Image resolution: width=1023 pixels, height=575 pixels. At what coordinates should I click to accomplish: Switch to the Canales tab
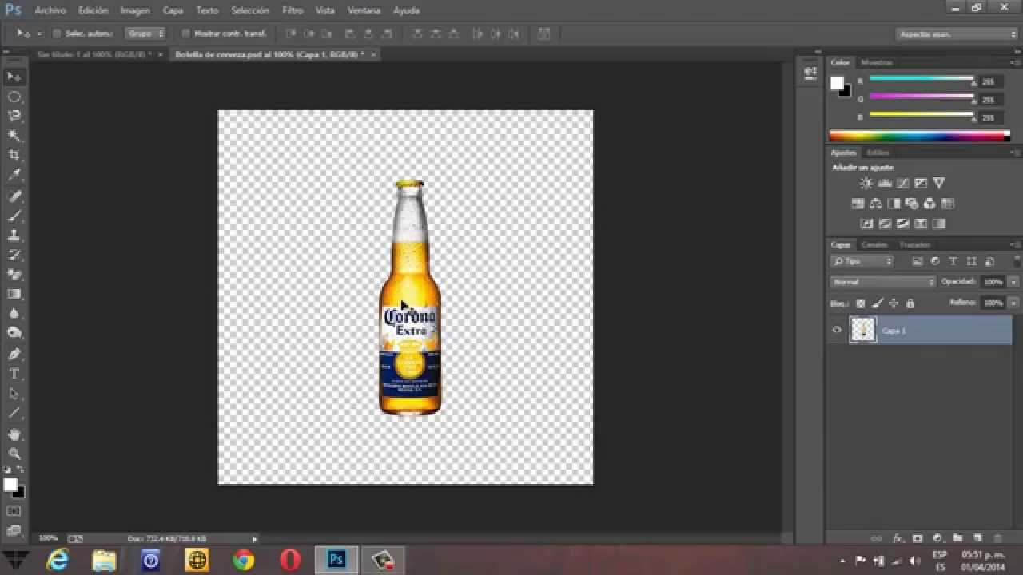pyautogui.click(x=874, y=244)
